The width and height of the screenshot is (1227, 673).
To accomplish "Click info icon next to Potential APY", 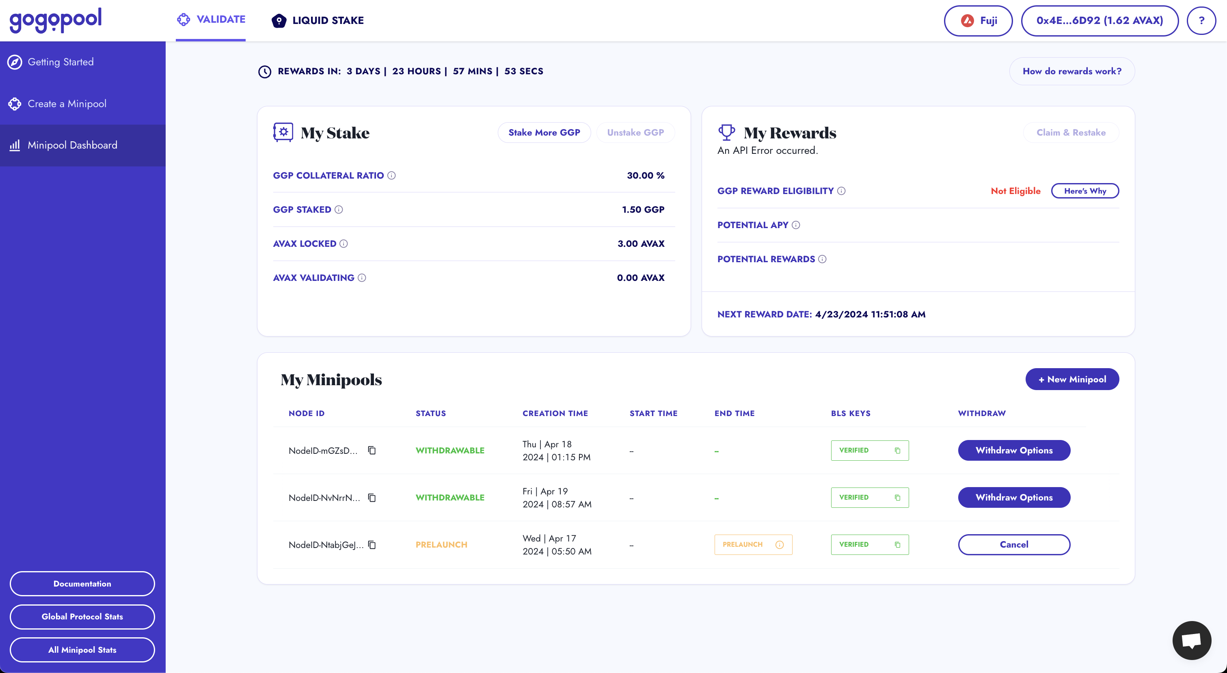I will click(x=796, y=225).
